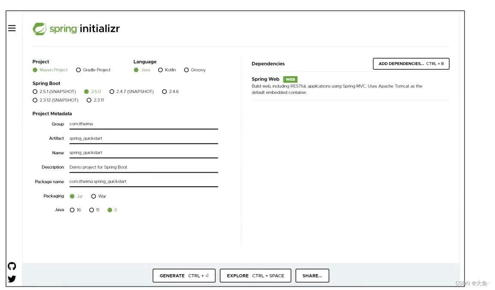Set packaging to Jar
This screenshot has height=290, width=495.
[76, 196]
